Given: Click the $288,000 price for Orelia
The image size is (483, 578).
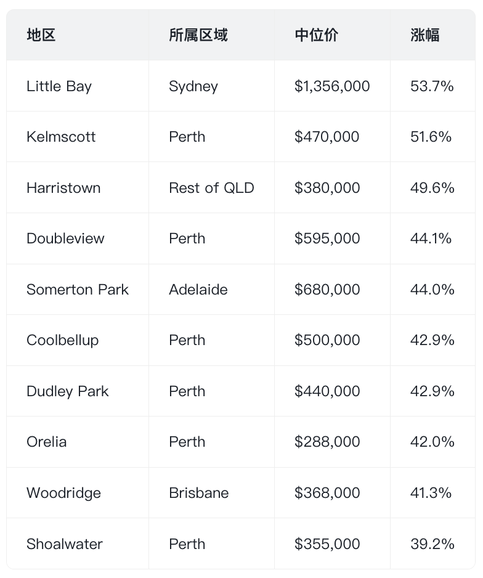Looking at the screenshot, I should [327, 442].
